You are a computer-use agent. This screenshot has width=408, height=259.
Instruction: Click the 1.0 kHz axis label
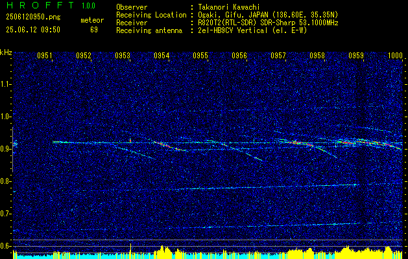click(x=6, y=117)
